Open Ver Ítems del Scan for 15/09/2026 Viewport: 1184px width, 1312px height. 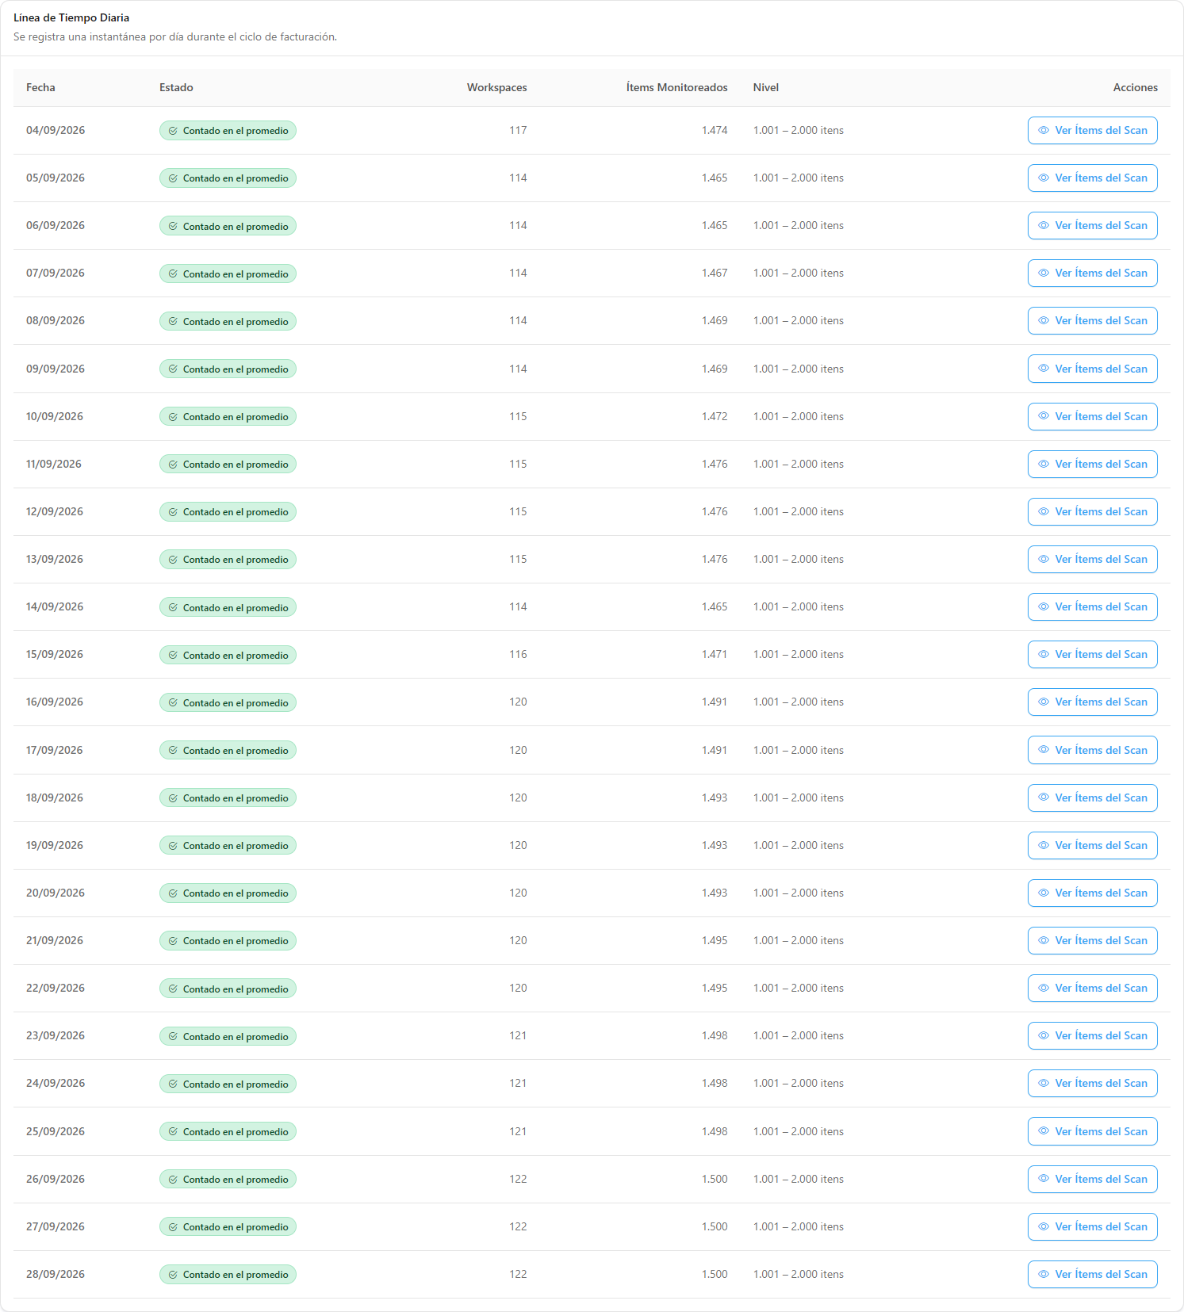(x=1092, y=654)
